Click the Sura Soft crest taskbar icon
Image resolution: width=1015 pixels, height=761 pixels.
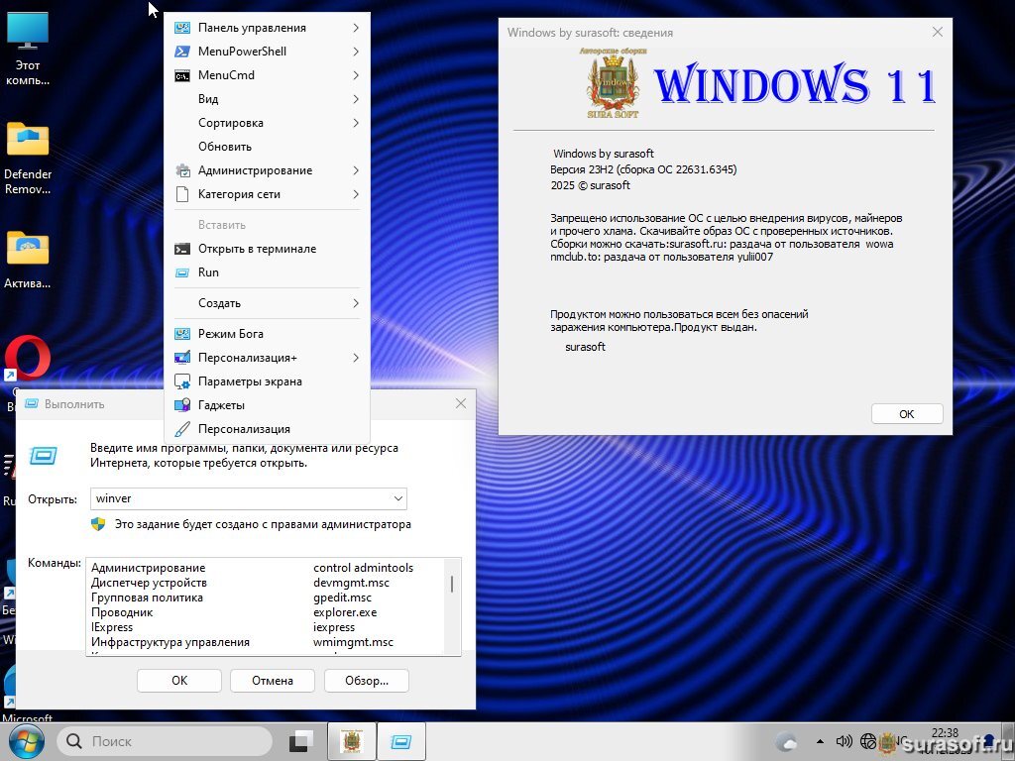[351, 741]
